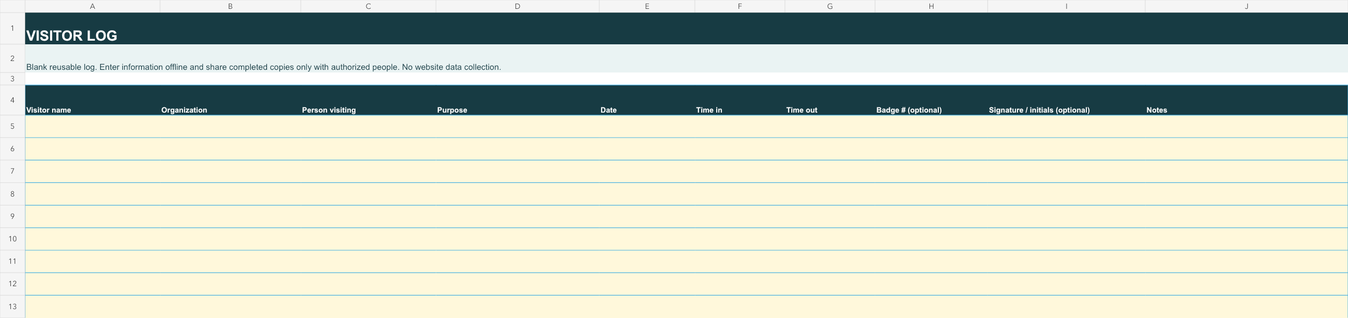Click Notes cell in row 10

click(x=1246, y=239)
